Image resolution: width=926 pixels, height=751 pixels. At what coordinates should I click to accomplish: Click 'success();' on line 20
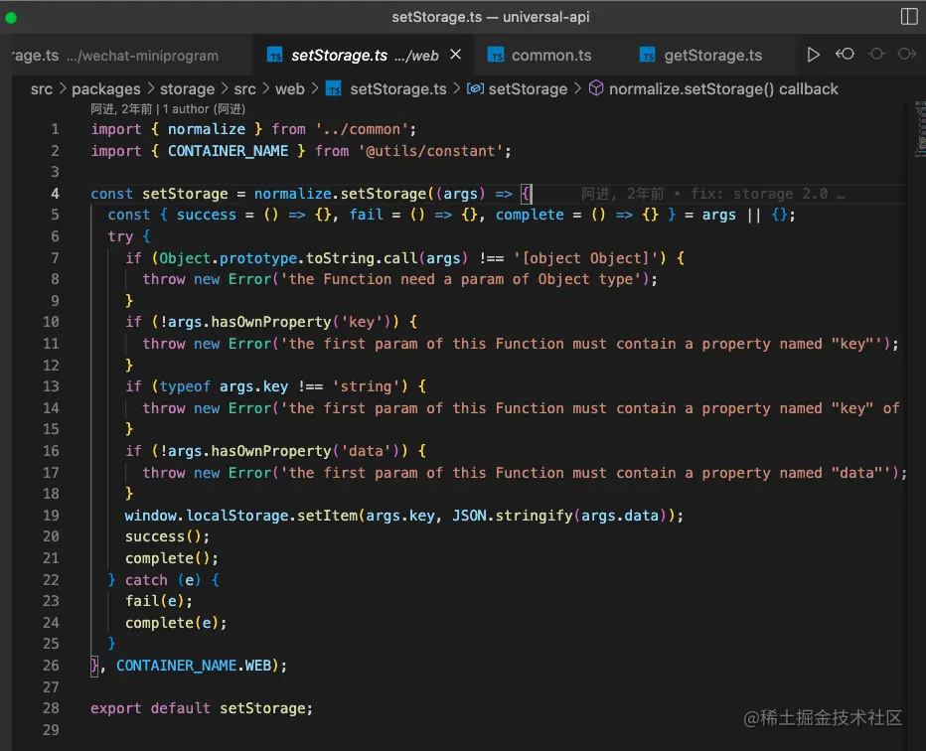167,536
